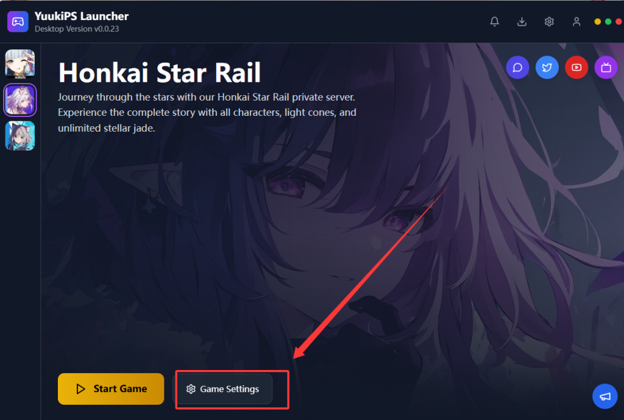Screen dimensions: 624x420
Task: Open the notifications bell icon
Action: 494,21
